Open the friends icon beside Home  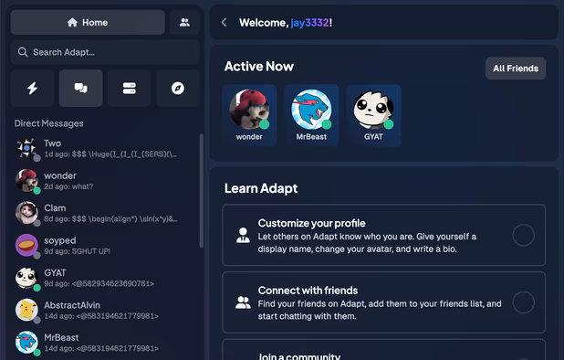(x=184, y=22)
